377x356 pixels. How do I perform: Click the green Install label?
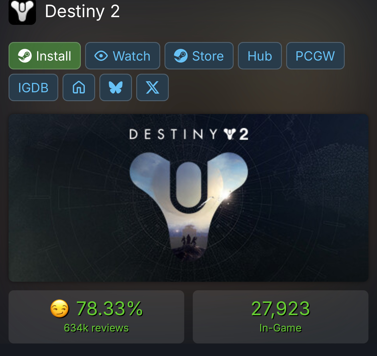54,56
